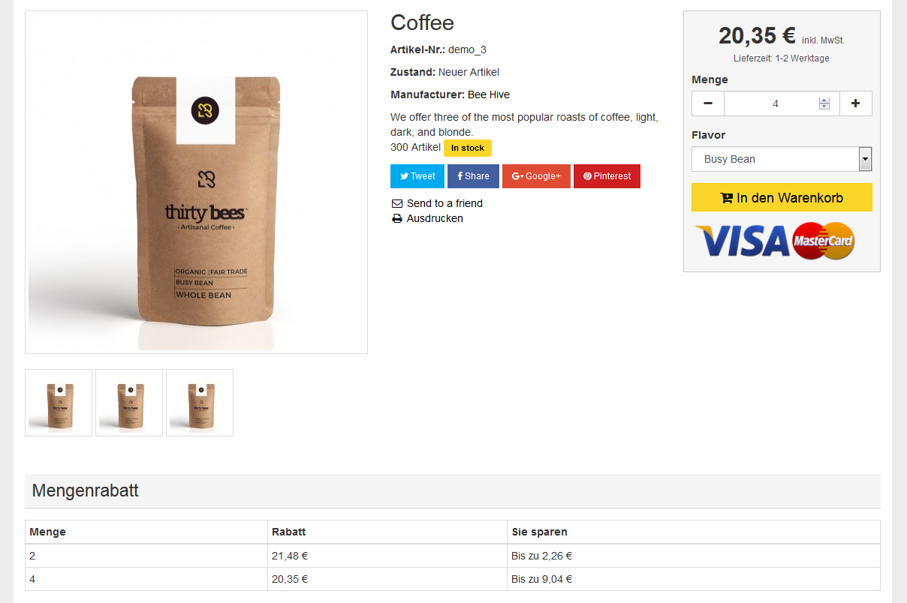Open the large coffee product image
This screenshot has height=603, width=907.
[x=196, y=182]
